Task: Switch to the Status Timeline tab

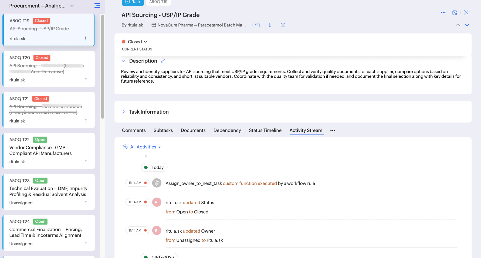Action: pyautogui.click(x=265, y=130)
